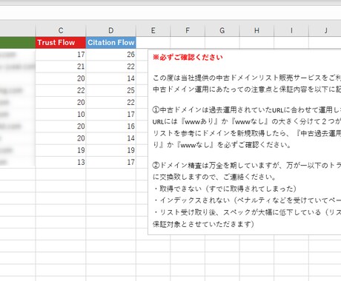Select column H header
This screenshot has height=281, width=341.
(256, 30)
